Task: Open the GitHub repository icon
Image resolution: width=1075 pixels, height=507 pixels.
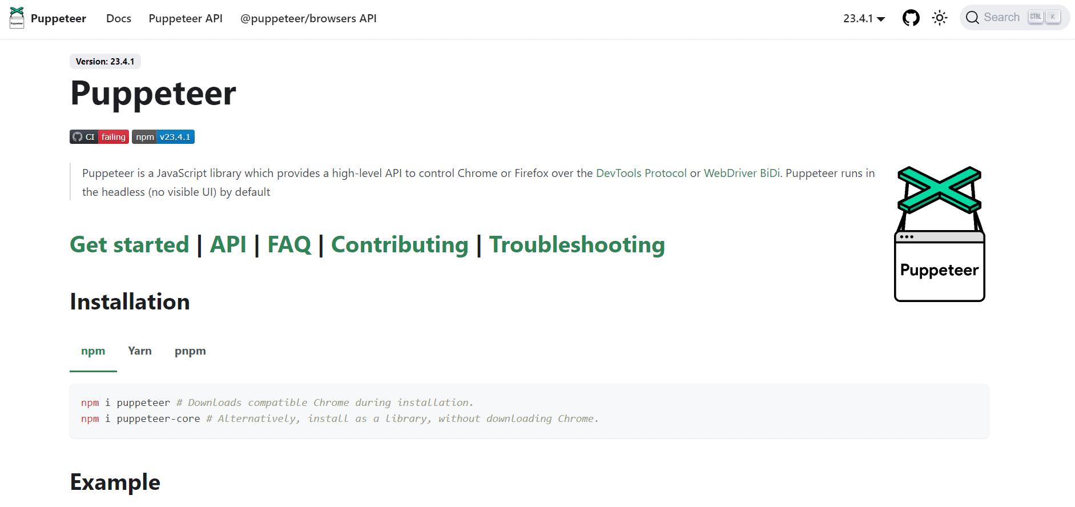Action: 911,18
